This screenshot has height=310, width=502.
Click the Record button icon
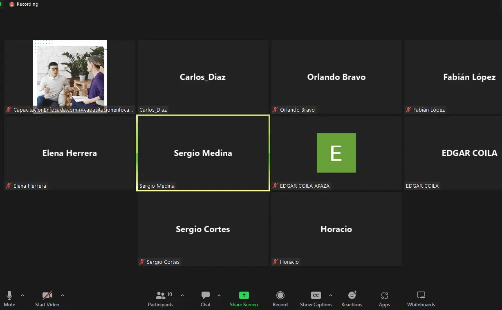(x=280, y=295)
